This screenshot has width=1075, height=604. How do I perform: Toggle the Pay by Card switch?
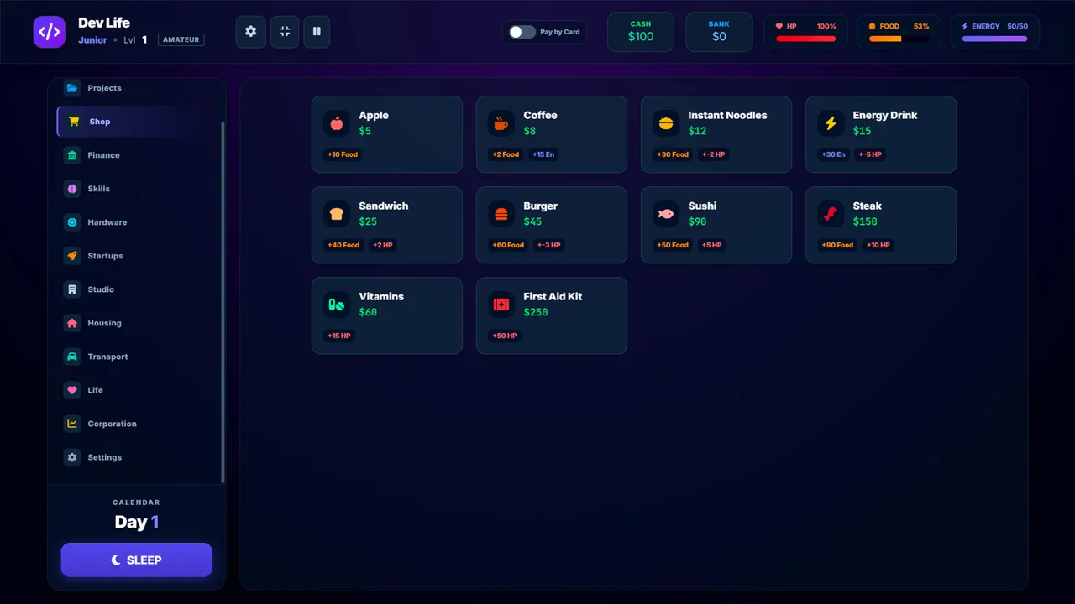[522, 32]
